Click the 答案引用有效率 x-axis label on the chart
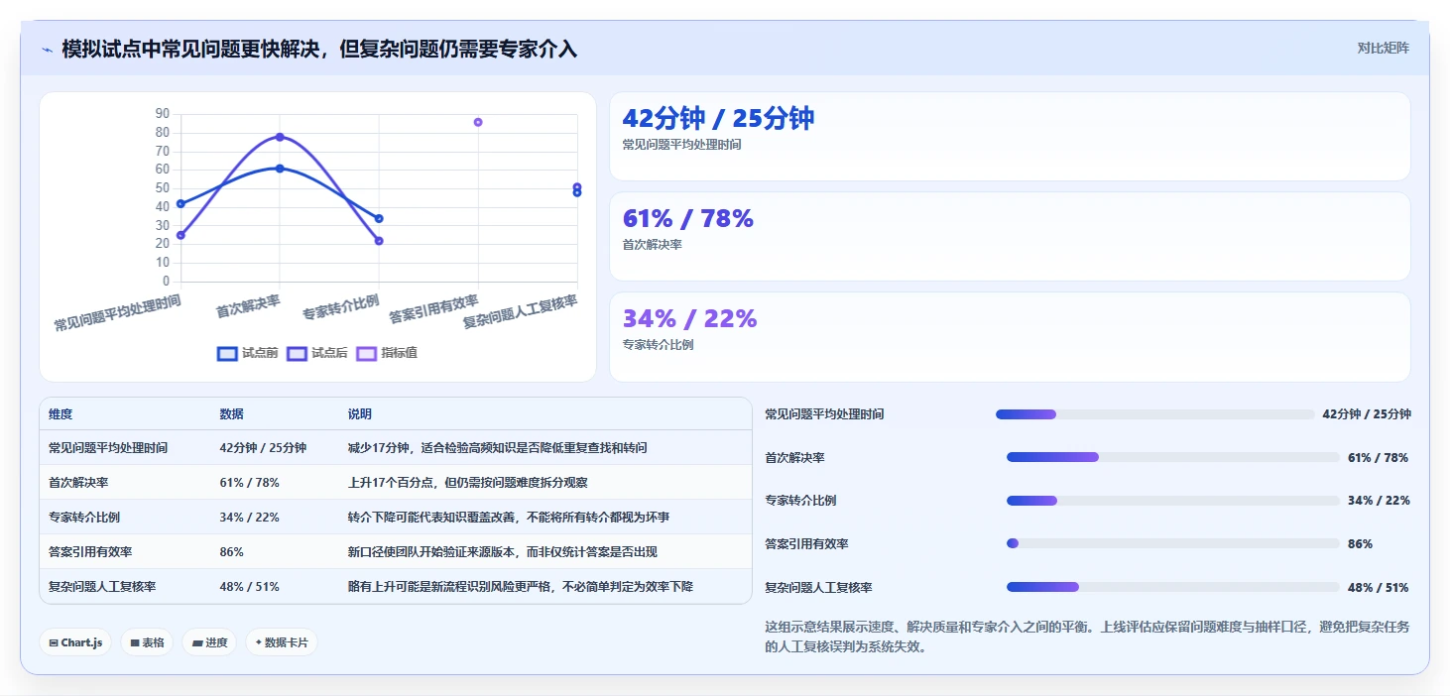Viewport: 1450px width, 696px height. point(433,308)
